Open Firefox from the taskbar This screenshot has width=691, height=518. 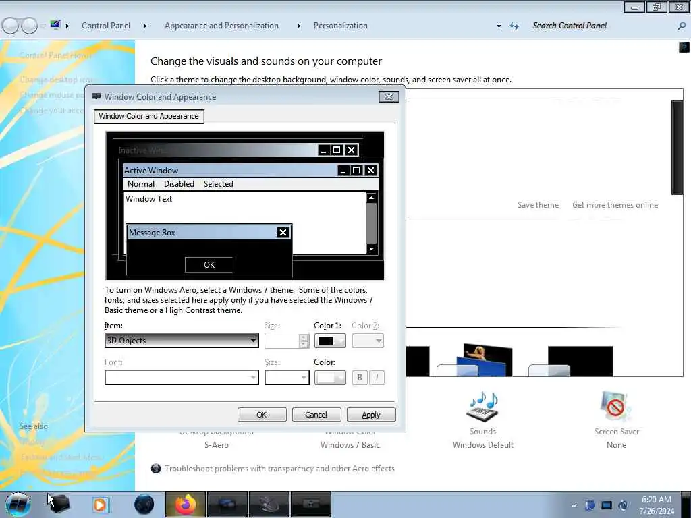[x=185, y=505]
